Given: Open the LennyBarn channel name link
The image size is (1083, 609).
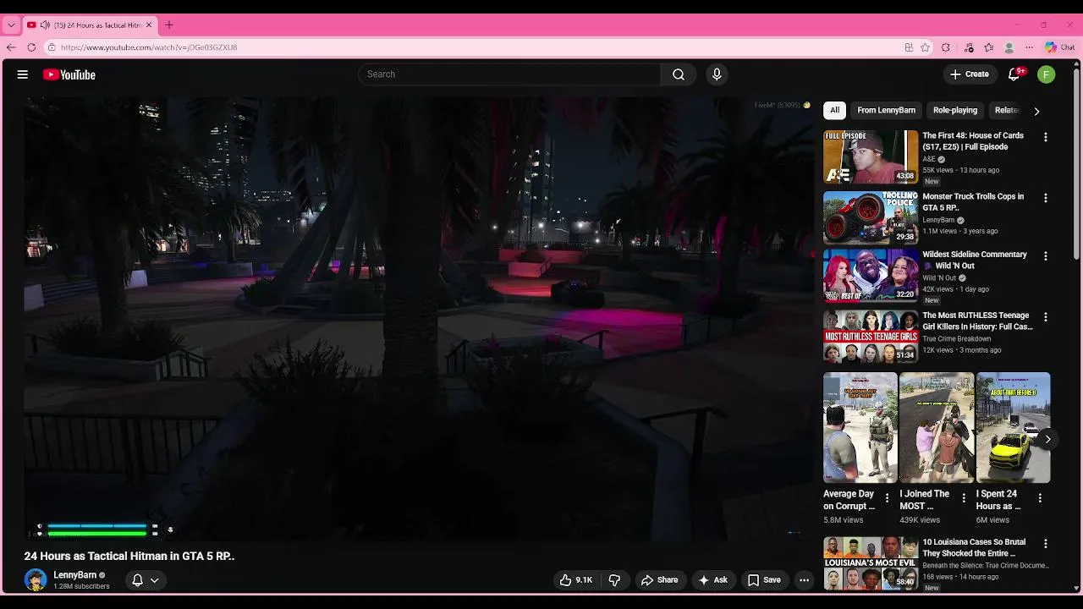Looking at the screenshot, I should pyautogui.click(x=75, y=575).
